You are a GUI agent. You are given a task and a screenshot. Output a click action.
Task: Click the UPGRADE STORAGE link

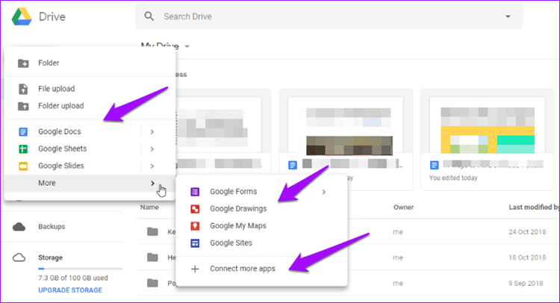70,290
